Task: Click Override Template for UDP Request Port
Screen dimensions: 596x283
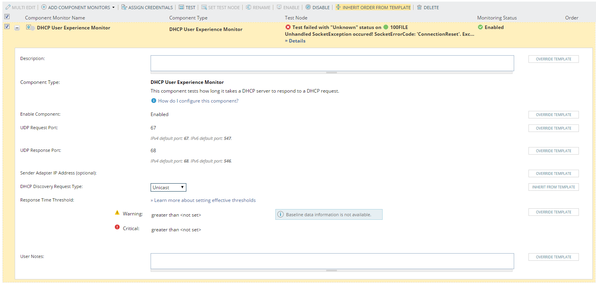Action: tap(553, 128)
